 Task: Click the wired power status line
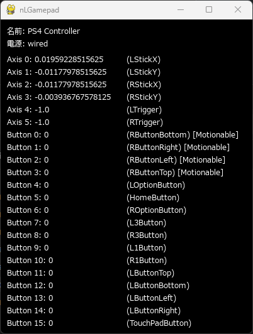tap(27, 44)
